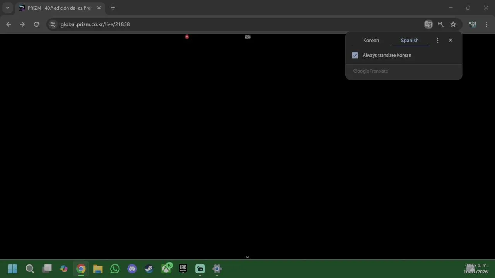The height and width of the screenshot is (278, 495).
Task: Switch to the Korean tab in translate popup
Action: pyautogui.click(x=371, y=40)
